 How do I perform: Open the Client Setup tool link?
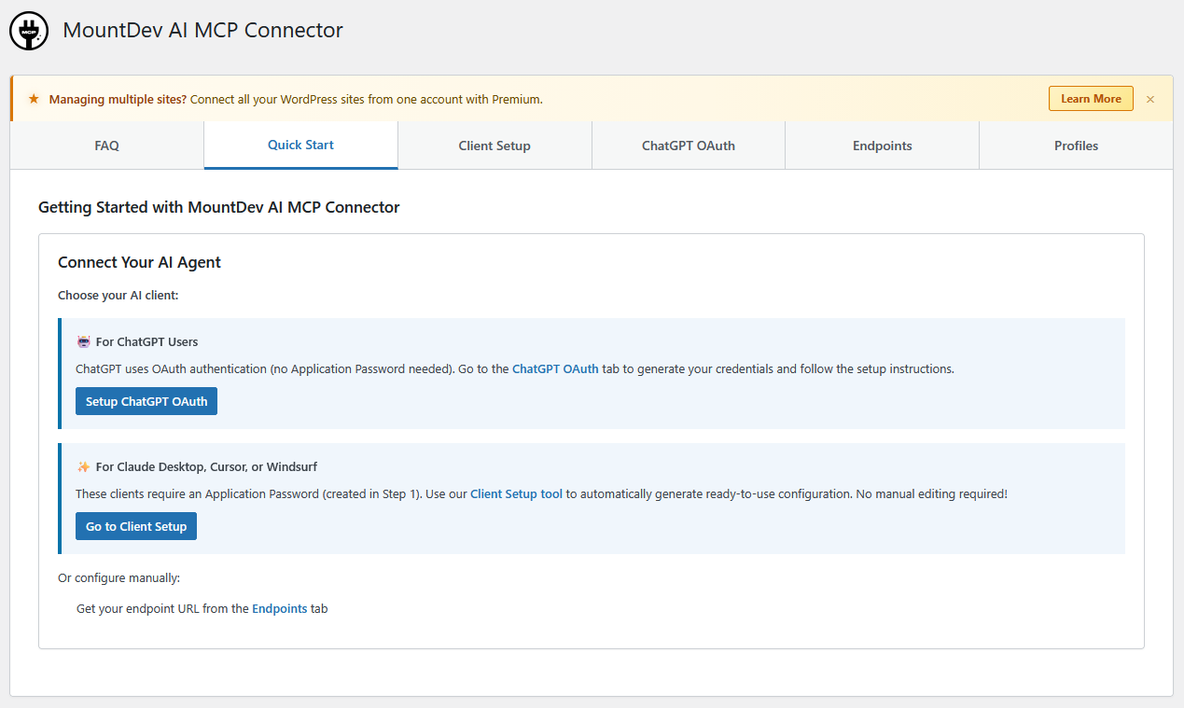click(516, 493)
